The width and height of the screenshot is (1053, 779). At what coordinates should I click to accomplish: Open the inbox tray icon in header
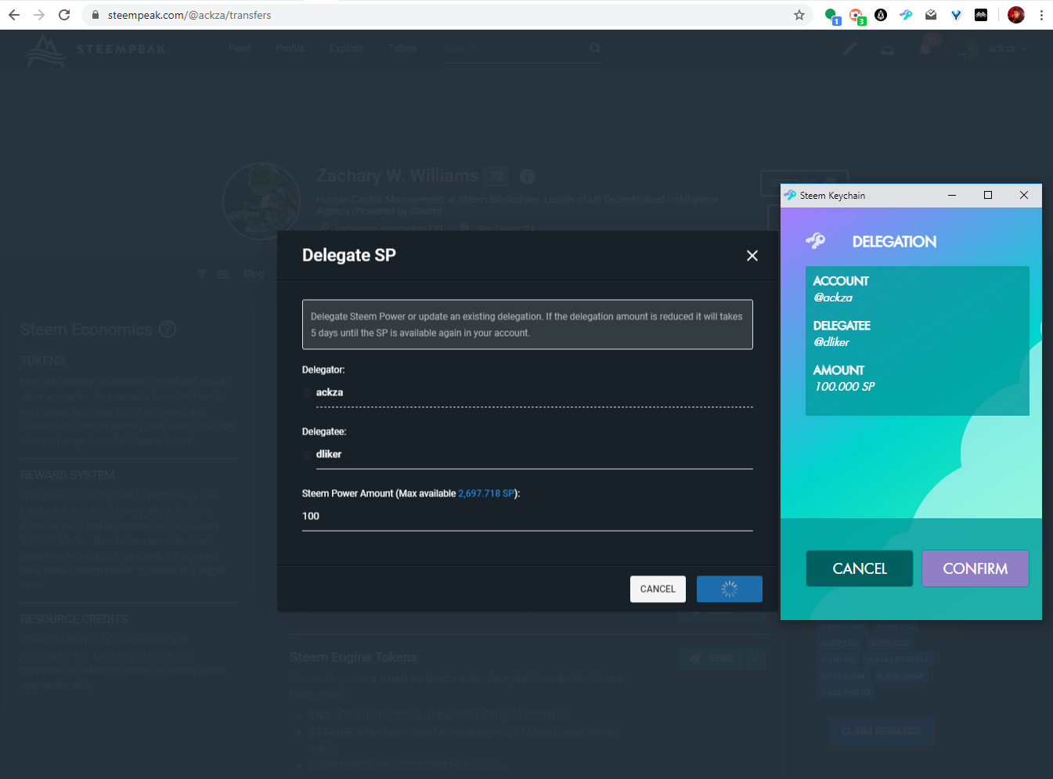point(888,49)
